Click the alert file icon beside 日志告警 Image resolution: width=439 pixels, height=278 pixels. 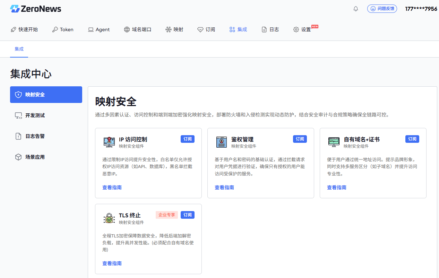(x=19, y=136)
